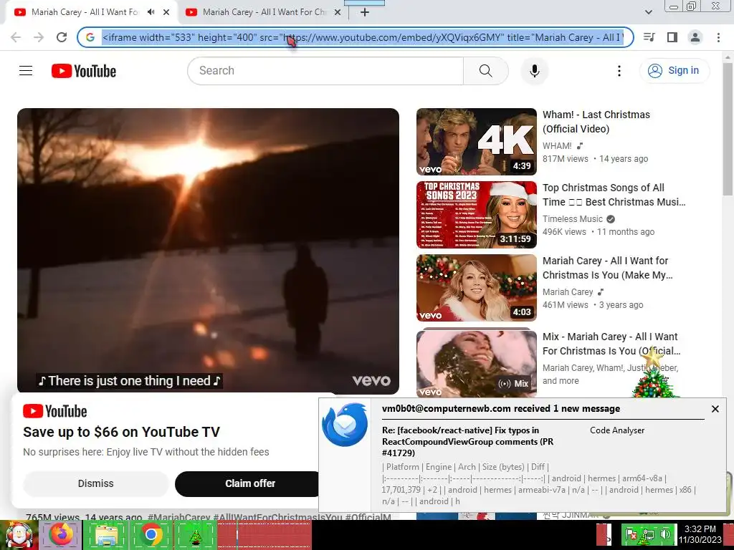Click the YouTube Search field
Screen dimensions: 734x550
click(x=325, y=71)
